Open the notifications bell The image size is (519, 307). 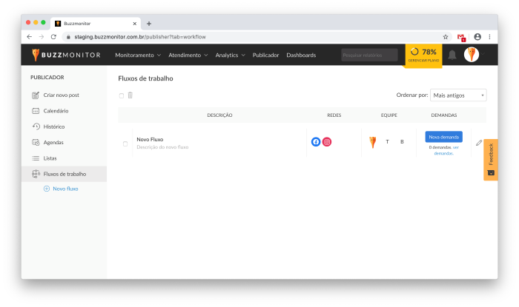coord(452,55)
